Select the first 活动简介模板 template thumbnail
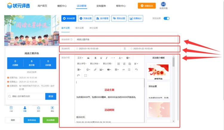This screenshot has width=224, height=130. [x=159, y=72]
